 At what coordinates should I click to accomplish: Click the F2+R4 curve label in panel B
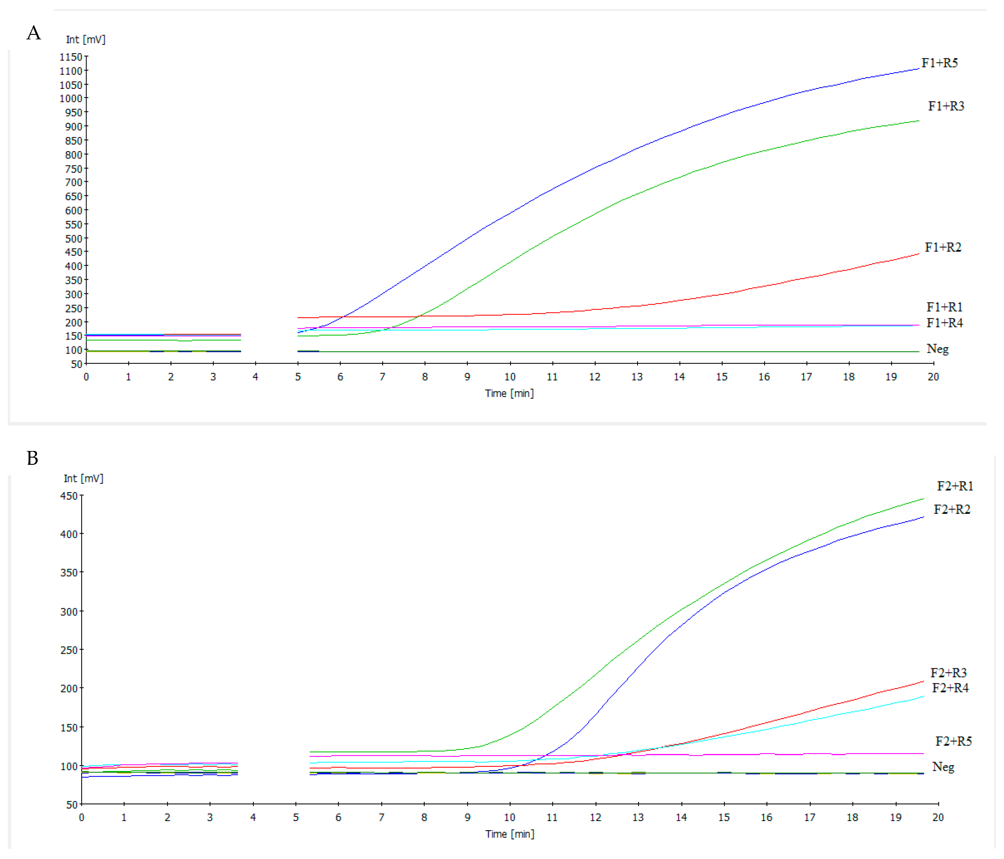point(950,688)
